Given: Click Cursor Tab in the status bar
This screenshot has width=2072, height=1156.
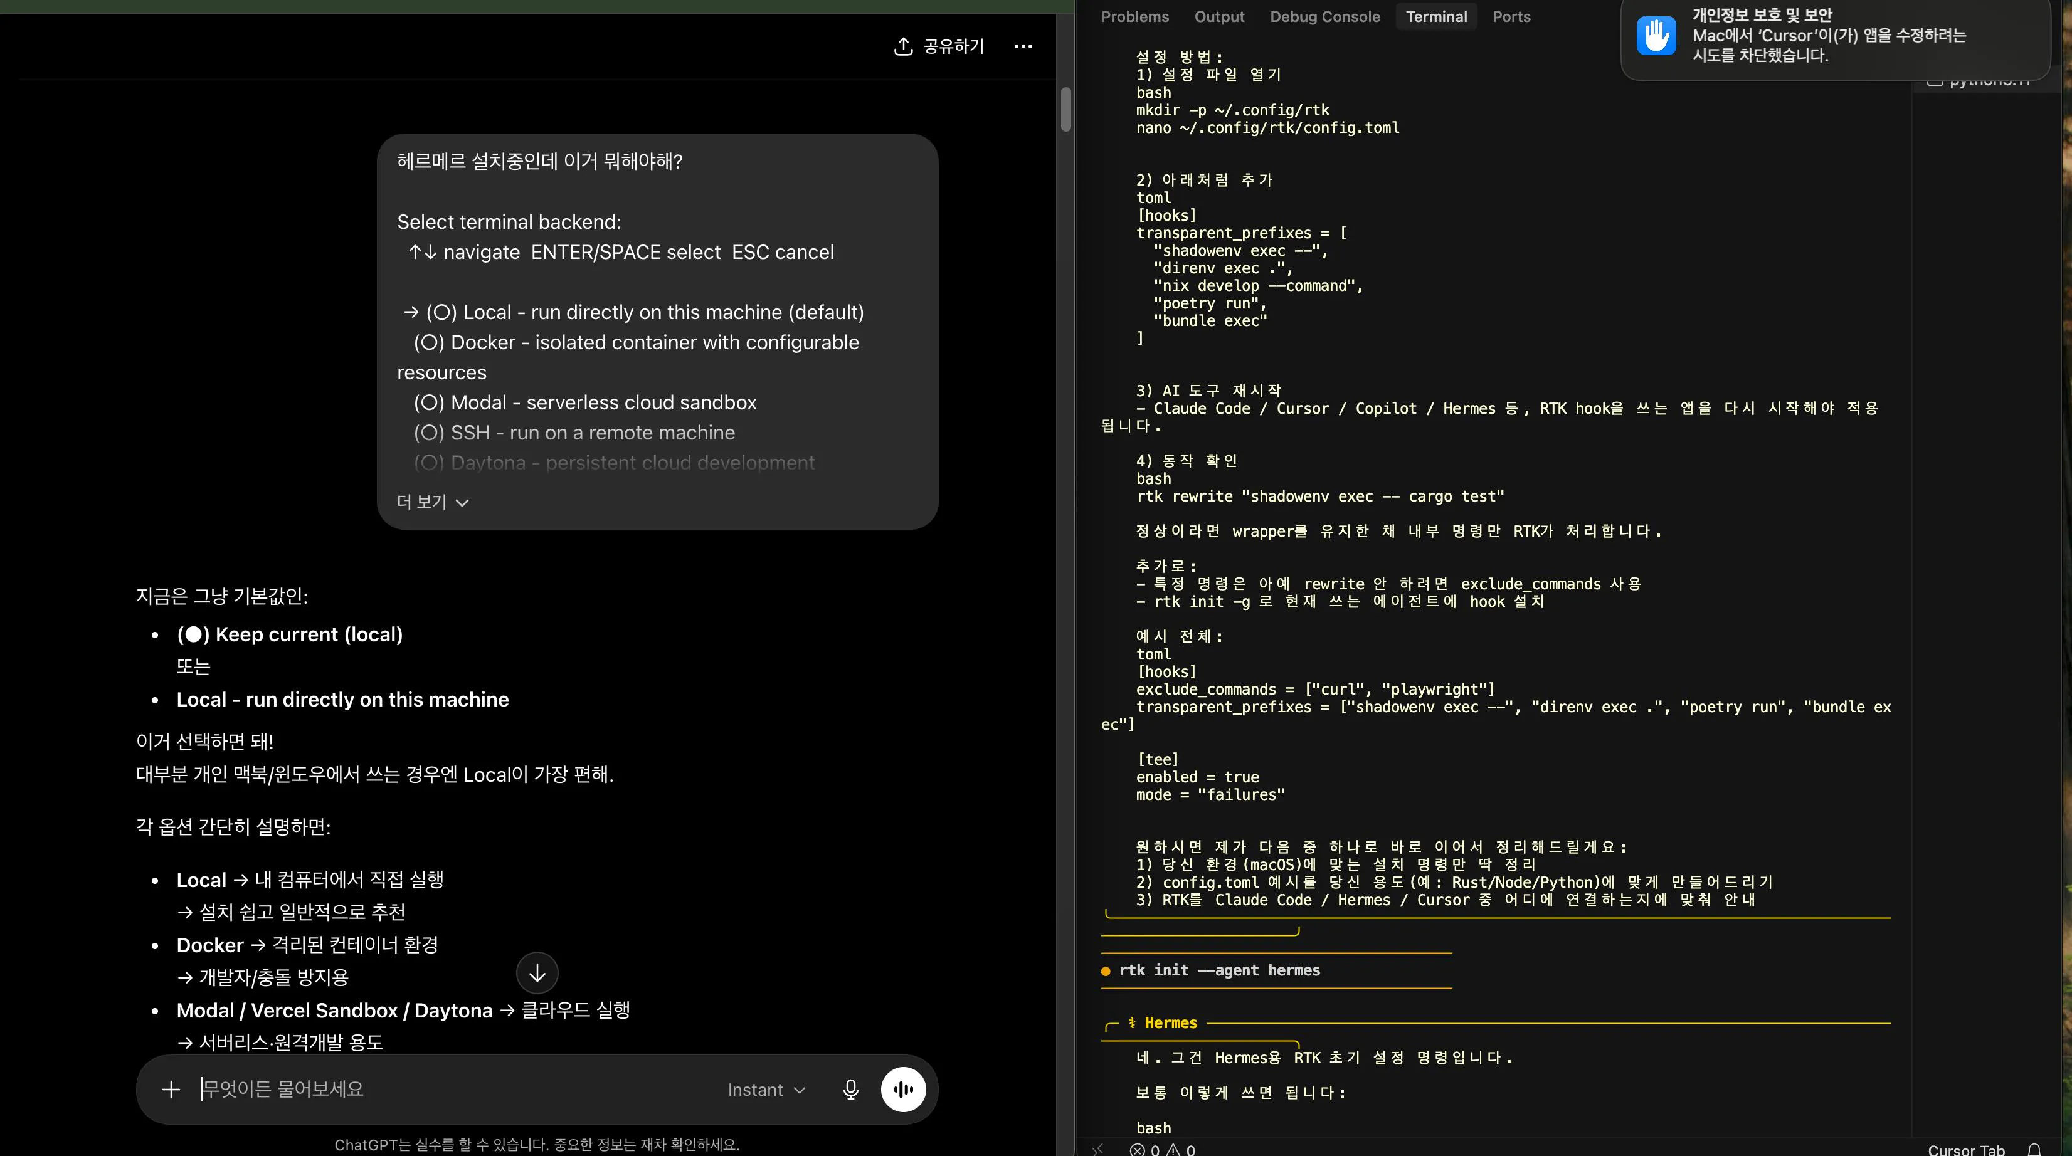Looking at the screenshot, I should (1966, 1150).
